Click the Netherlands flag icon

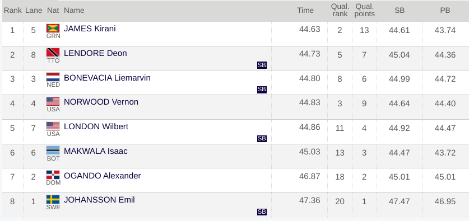(x=53, y=77)
